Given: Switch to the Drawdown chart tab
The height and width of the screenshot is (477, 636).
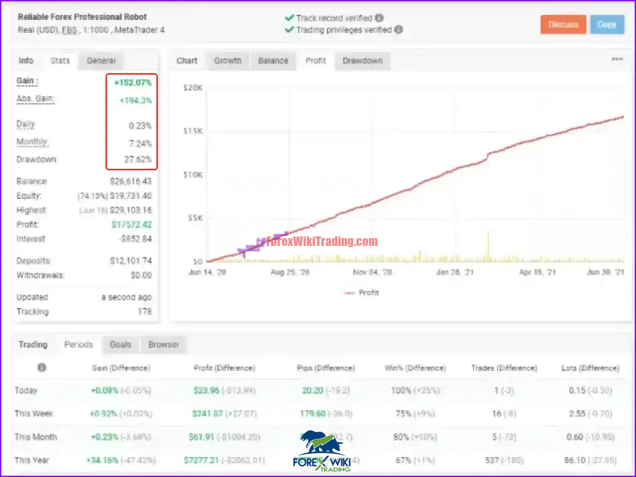Looking at the screenshot, I should tap(362, 61).
